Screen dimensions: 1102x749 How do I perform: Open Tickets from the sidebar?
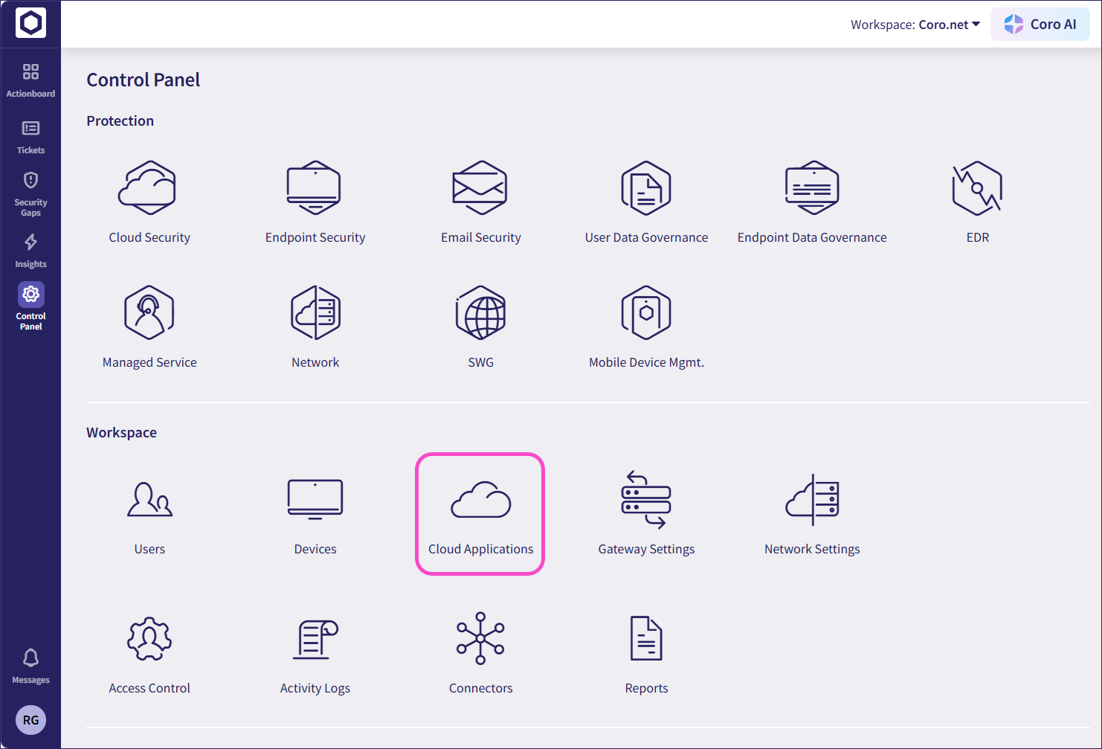click(x=30, y=137)
